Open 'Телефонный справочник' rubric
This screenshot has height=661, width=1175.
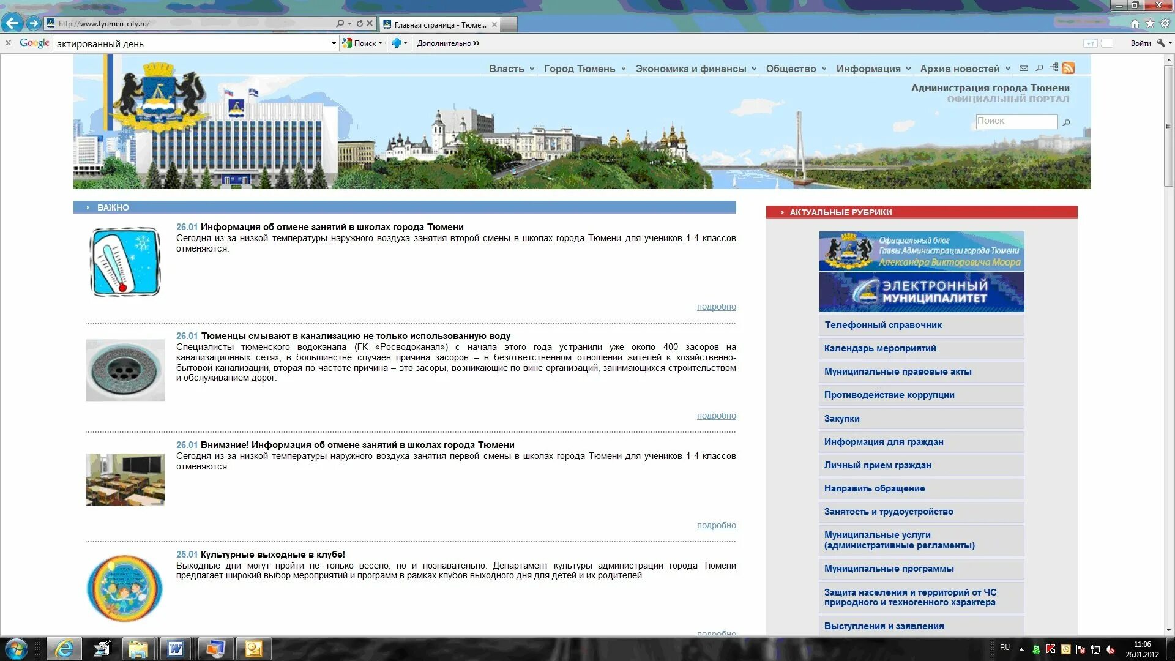coord(922,325)
